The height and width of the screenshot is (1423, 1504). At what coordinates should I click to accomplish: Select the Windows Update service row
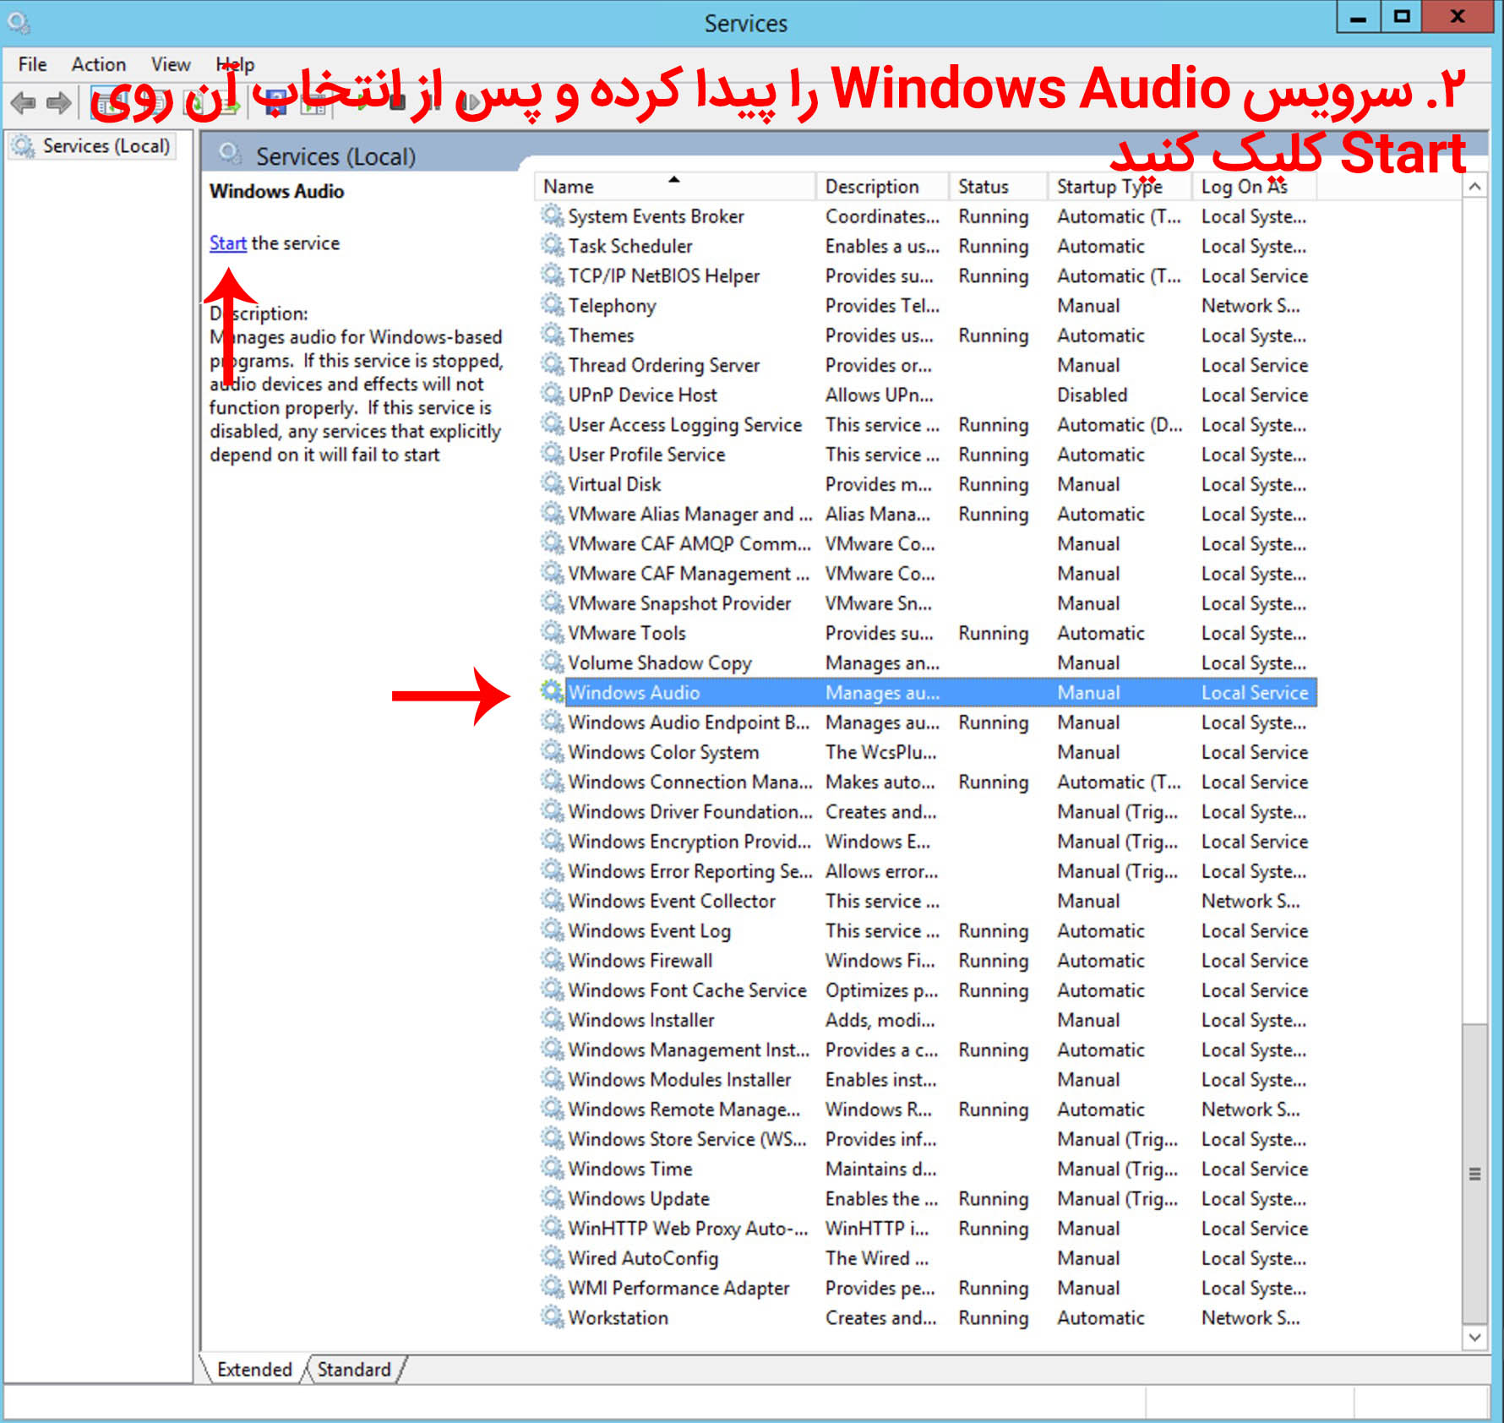pyautogui.click(x=639, y=1198)
